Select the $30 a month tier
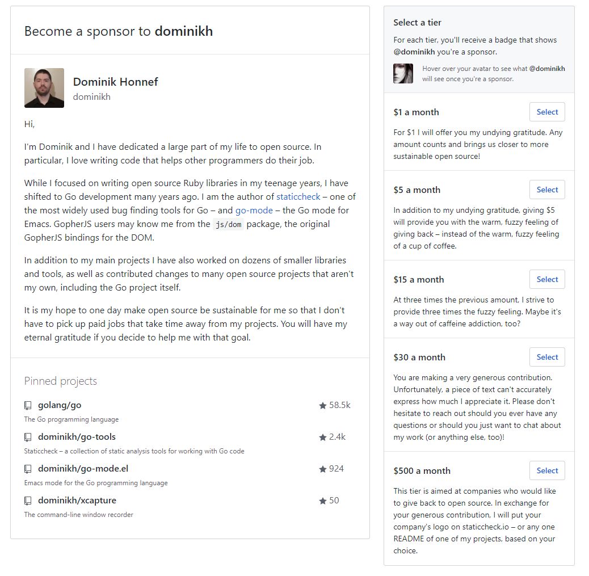 [x=547, y=357]
